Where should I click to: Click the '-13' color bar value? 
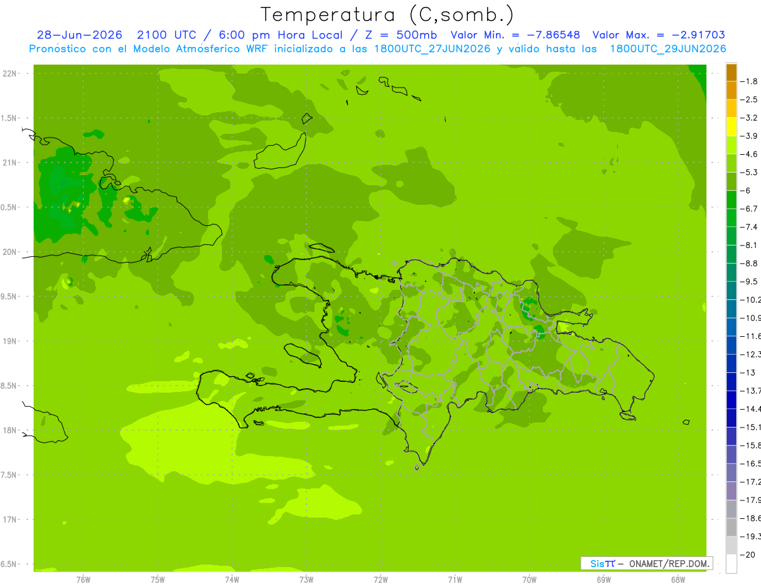click(747, 373)
